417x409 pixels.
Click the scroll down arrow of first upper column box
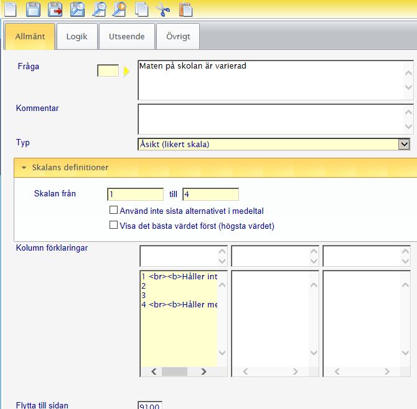[222, 261]
